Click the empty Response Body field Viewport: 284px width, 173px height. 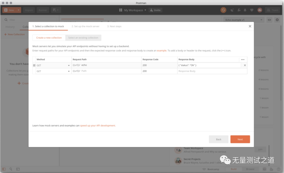[212, 71]
